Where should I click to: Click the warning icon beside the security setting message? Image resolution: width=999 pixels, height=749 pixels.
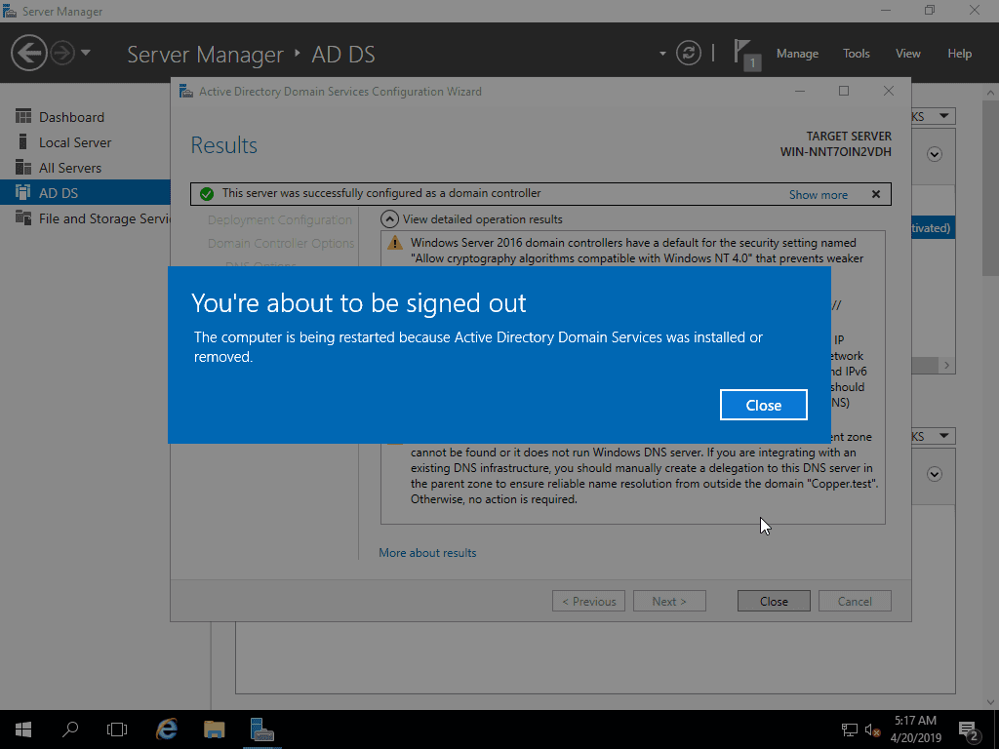tap(395, 243)
